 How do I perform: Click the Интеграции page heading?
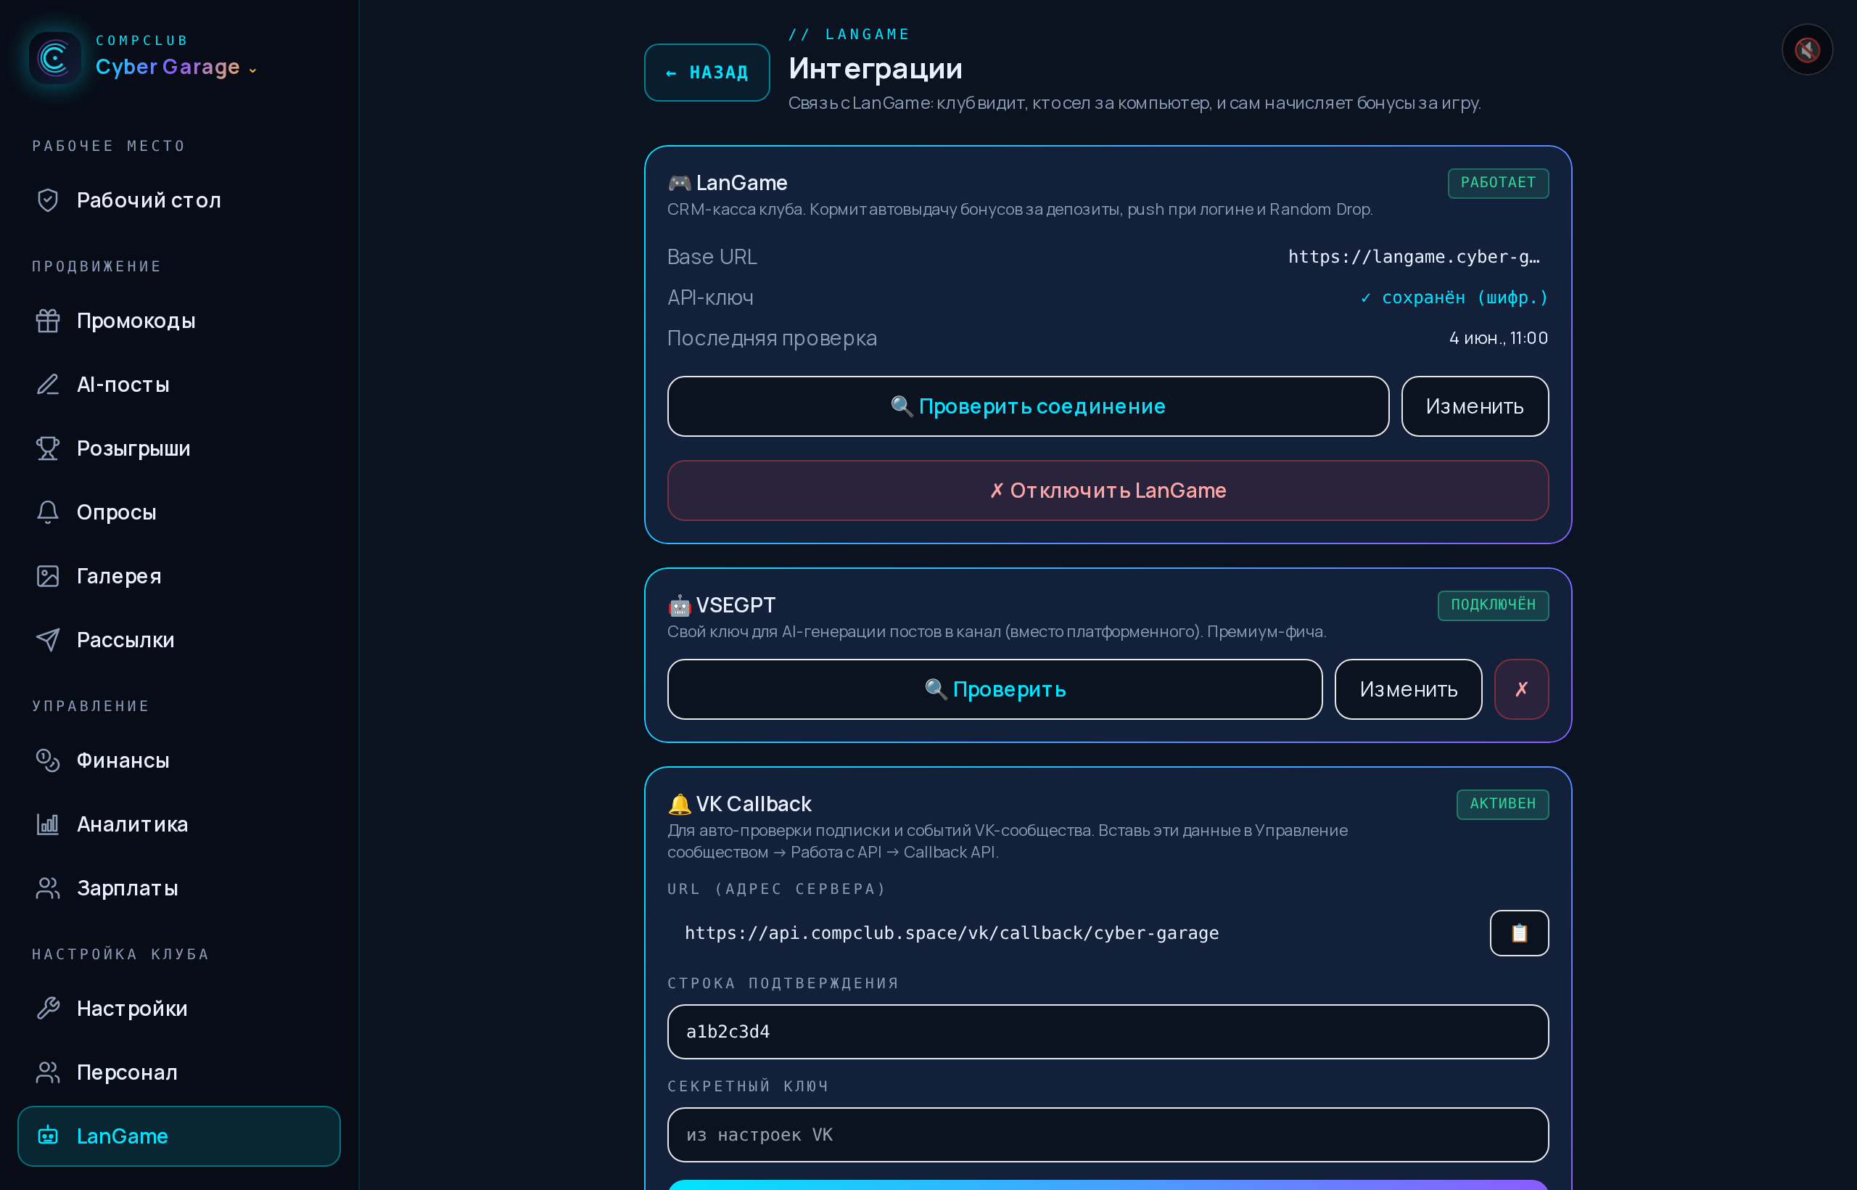876,69
